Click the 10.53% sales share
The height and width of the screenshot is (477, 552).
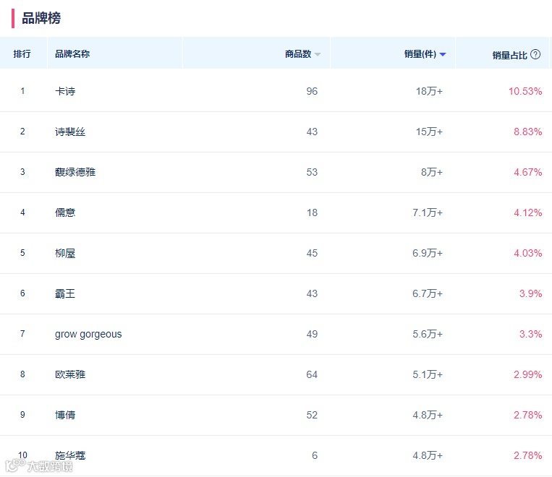[525, 91]
